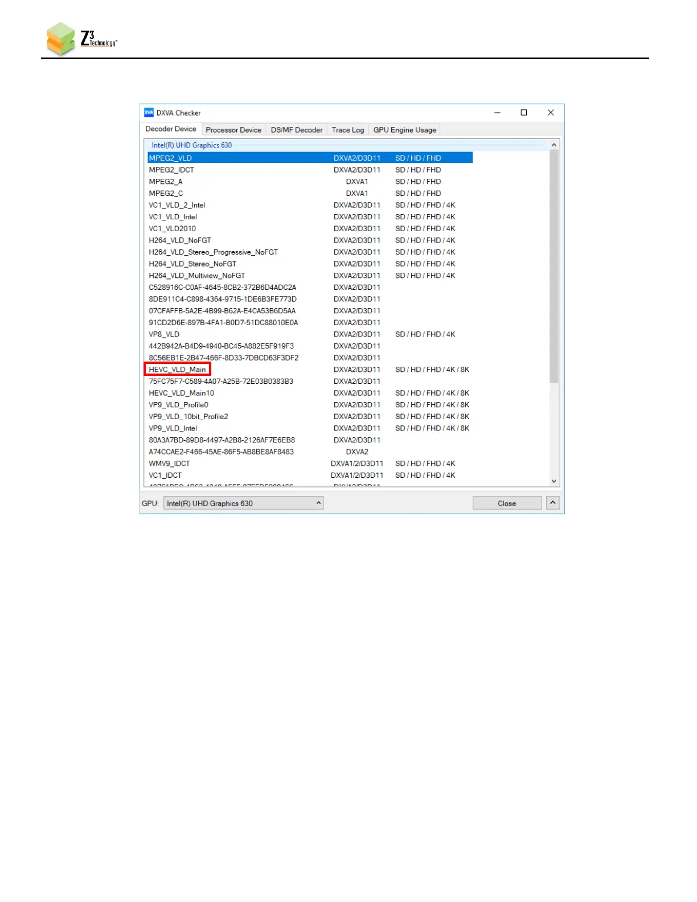Select the VP9_VLD_10bit_Profile2 entry
This screenshot has height=902, width=697.
[310, 417]
